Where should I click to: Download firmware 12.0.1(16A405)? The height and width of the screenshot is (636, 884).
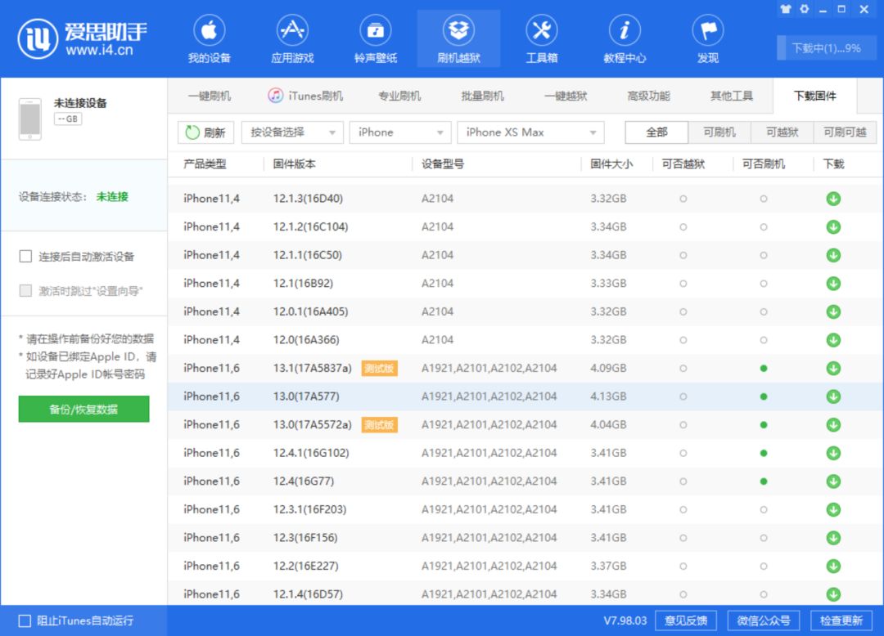[x=833, y=311]
